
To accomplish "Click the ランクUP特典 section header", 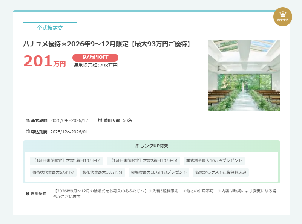I will (152, 146).
